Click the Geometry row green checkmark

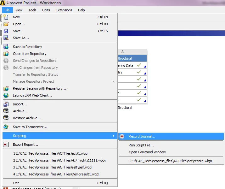[139, 72]
